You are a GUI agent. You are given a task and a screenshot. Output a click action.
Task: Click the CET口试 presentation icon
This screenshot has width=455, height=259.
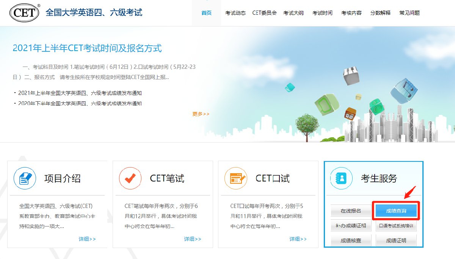click(235, 178)
